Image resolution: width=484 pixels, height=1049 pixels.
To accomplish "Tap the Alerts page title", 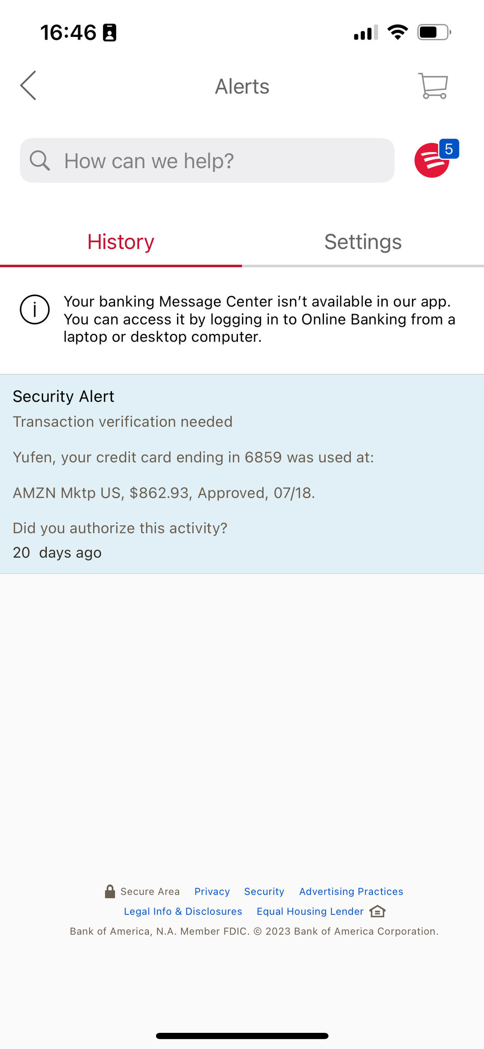I will pyautogui.click(x=242, y=86).
